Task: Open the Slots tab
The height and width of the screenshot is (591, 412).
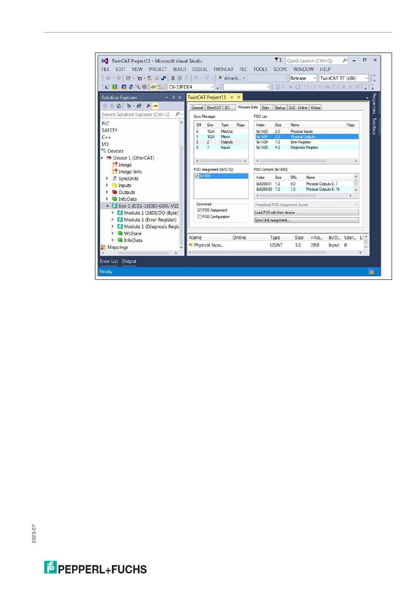Action: 265,107
